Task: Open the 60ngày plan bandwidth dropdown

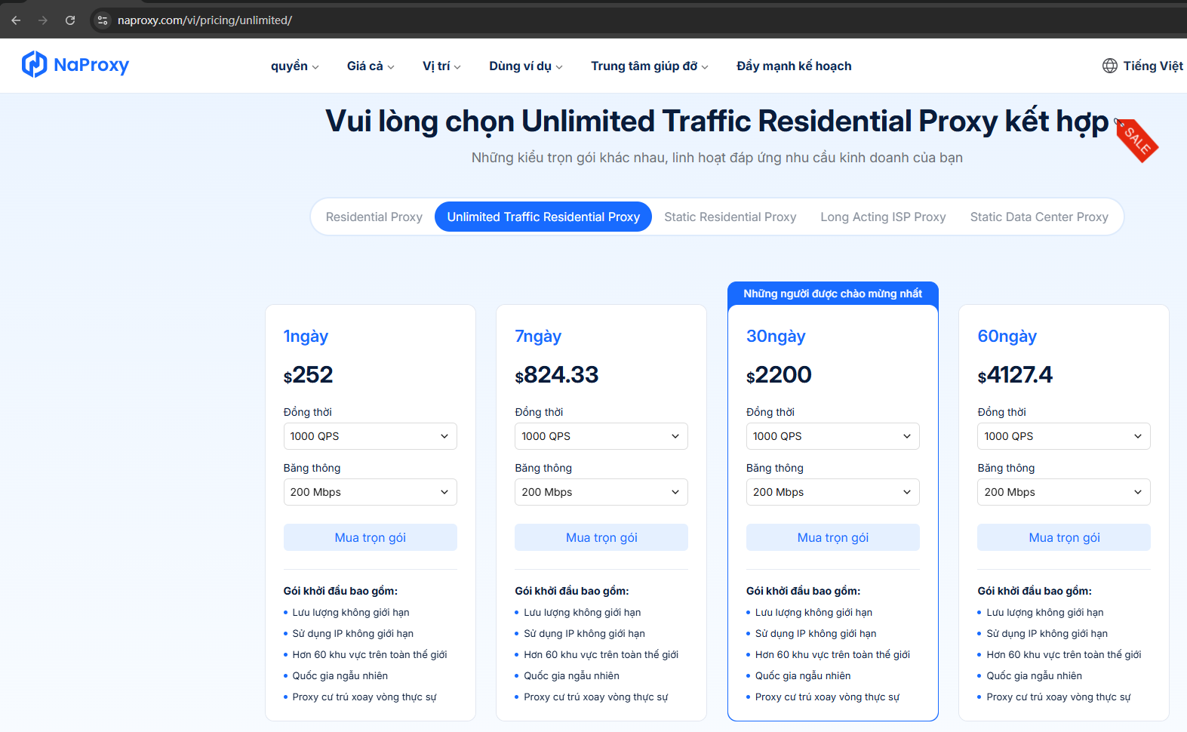Action: coord(1064,492)
